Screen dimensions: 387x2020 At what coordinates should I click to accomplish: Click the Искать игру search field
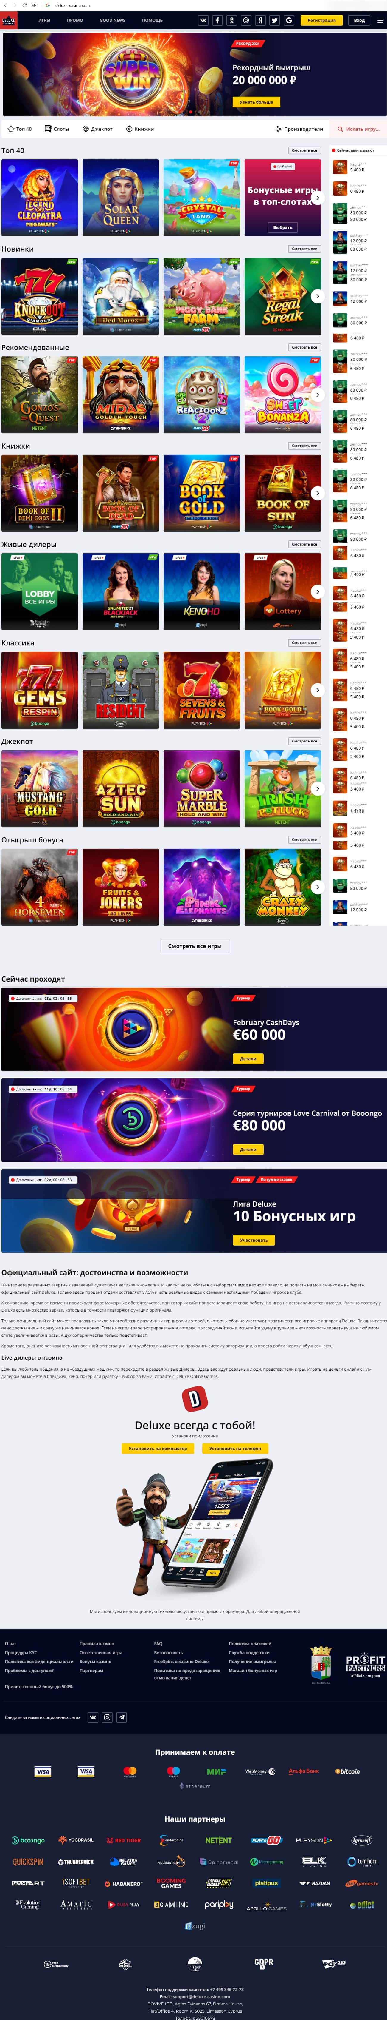tap(359, 129)
